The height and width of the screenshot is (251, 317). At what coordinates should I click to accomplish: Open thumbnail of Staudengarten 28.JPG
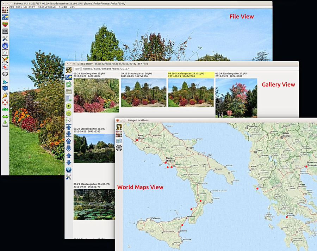click(94, 148)
